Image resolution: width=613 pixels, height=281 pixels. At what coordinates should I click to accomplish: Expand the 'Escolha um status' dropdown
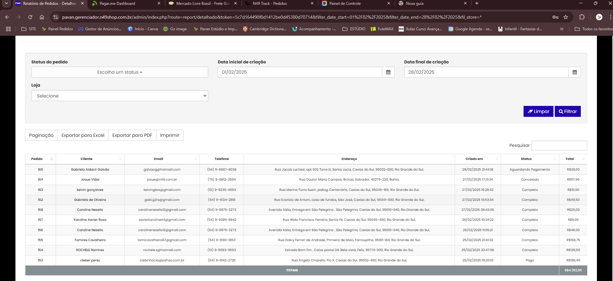click(120, 72)
